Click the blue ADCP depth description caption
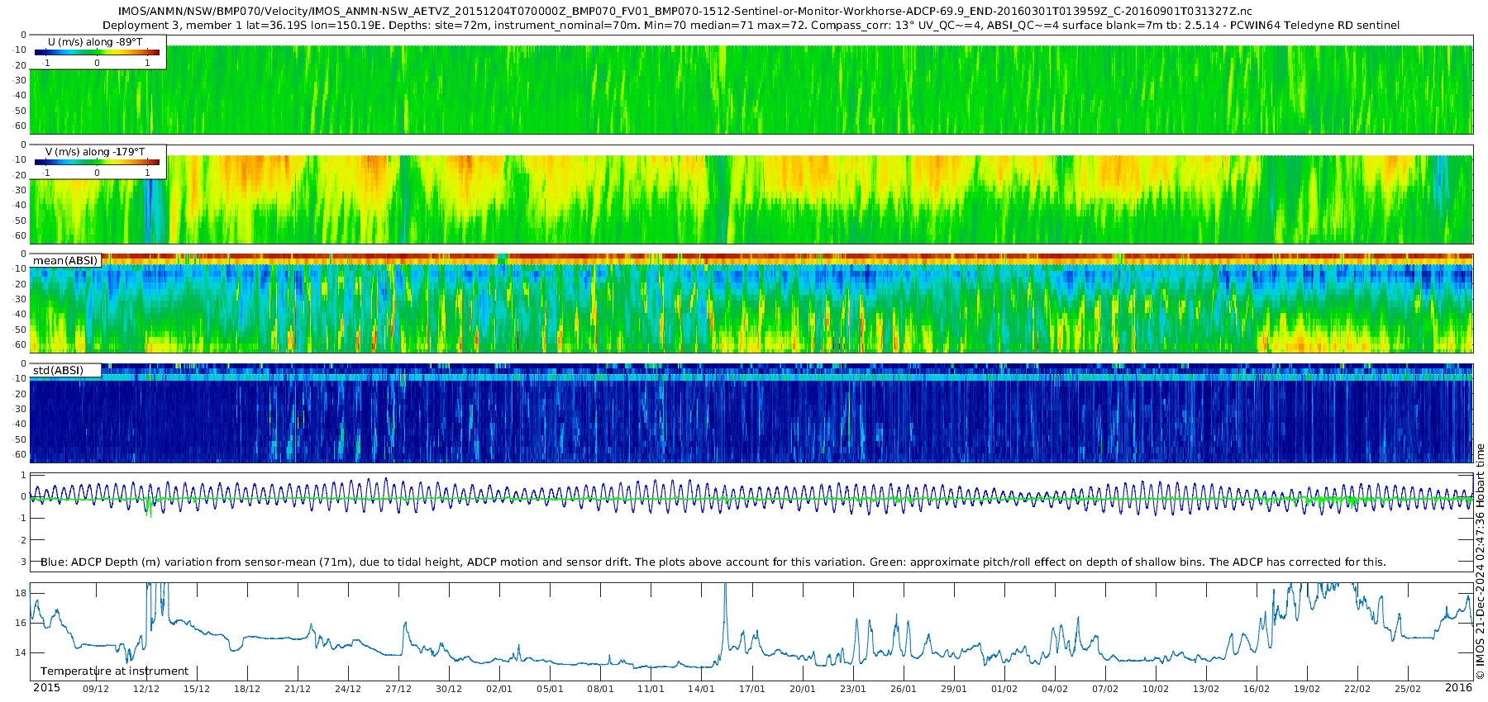 713,562
